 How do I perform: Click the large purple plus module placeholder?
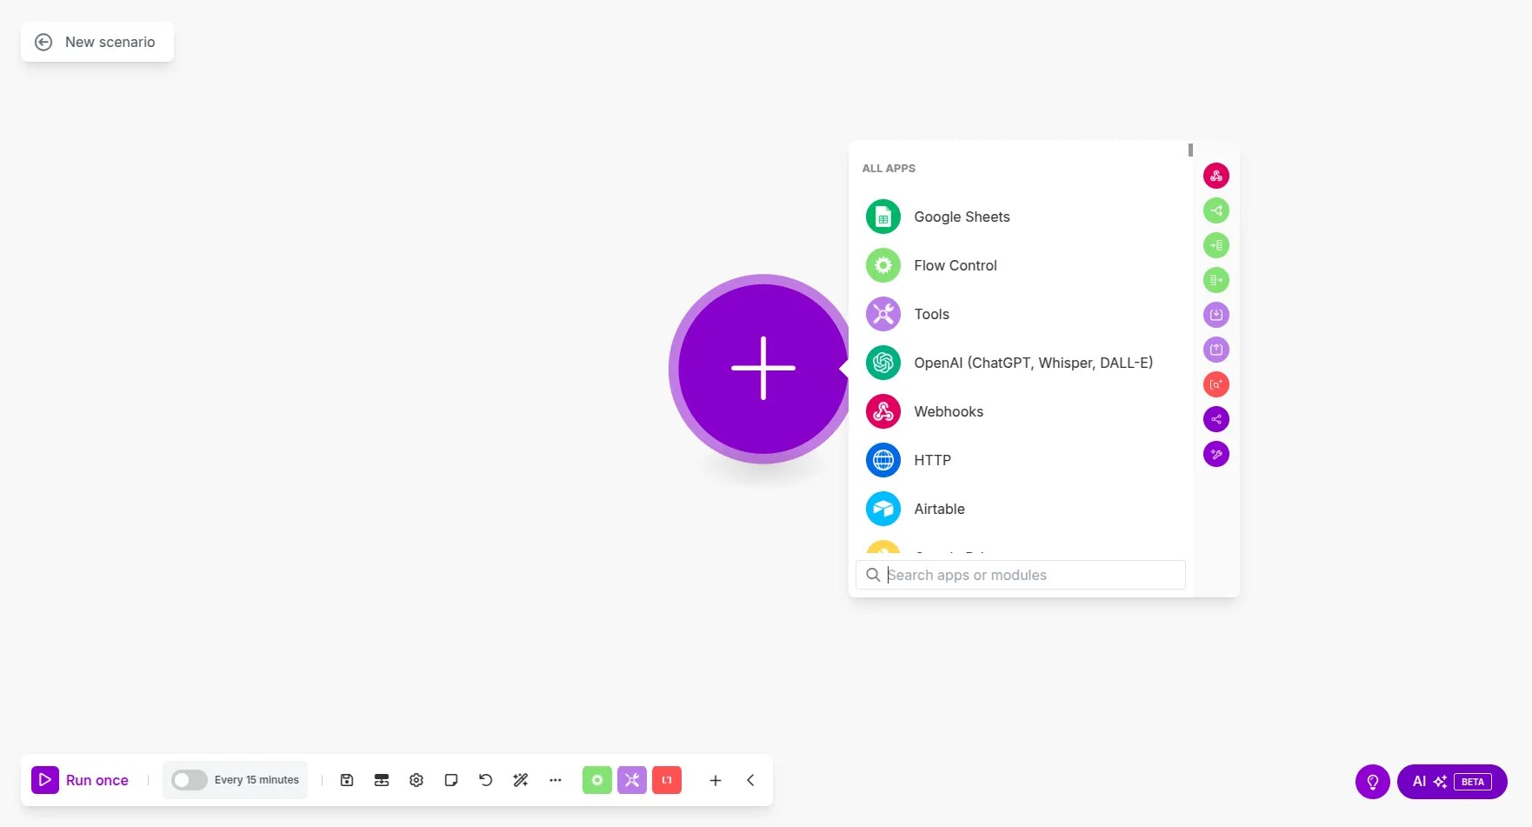pos(760,369)
